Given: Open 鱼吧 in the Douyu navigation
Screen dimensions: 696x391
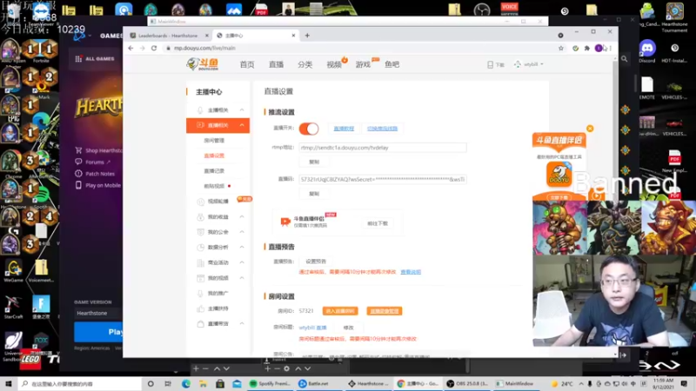Looking at the screenshot, I should 392,64.
